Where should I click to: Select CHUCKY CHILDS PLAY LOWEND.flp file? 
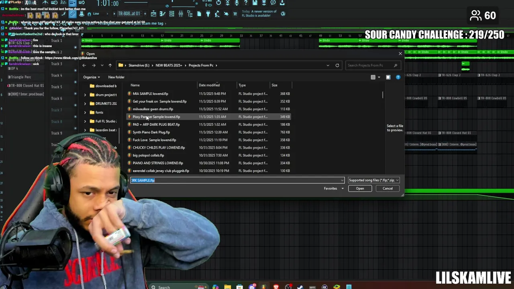[209, 148]
